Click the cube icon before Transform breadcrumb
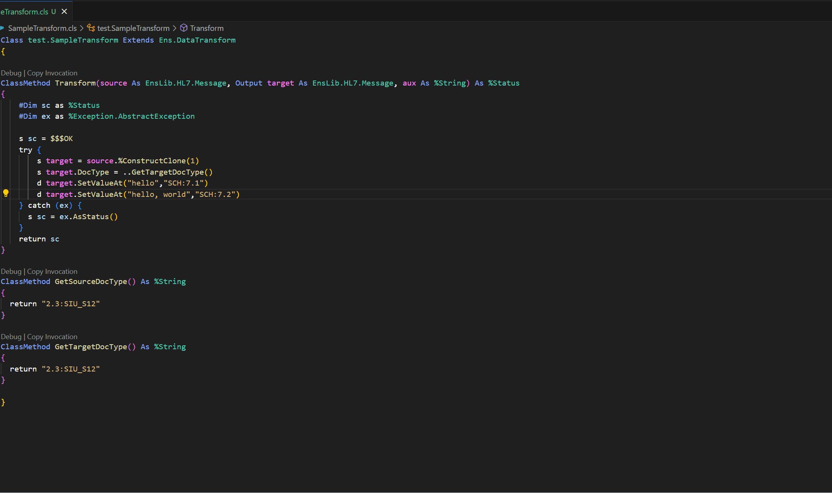Viewport: 832px width, 493px height. pyautogui.click(x=183, y=28)
